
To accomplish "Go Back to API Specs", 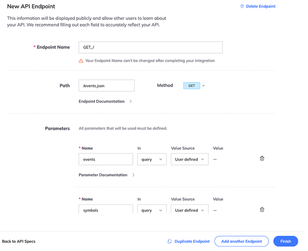I will click(18, 241).
